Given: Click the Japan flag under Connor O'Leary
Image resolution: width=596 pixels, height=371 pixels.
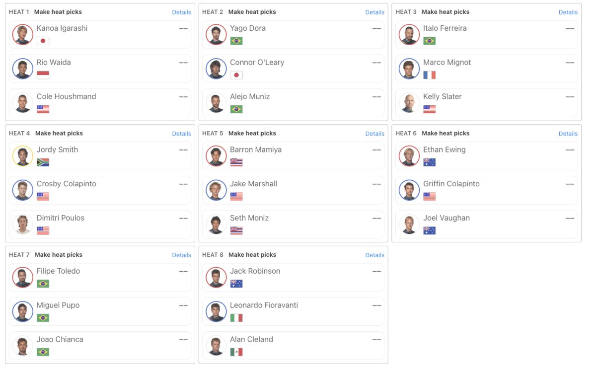Looking at the screenshot, I should [236, 75].
